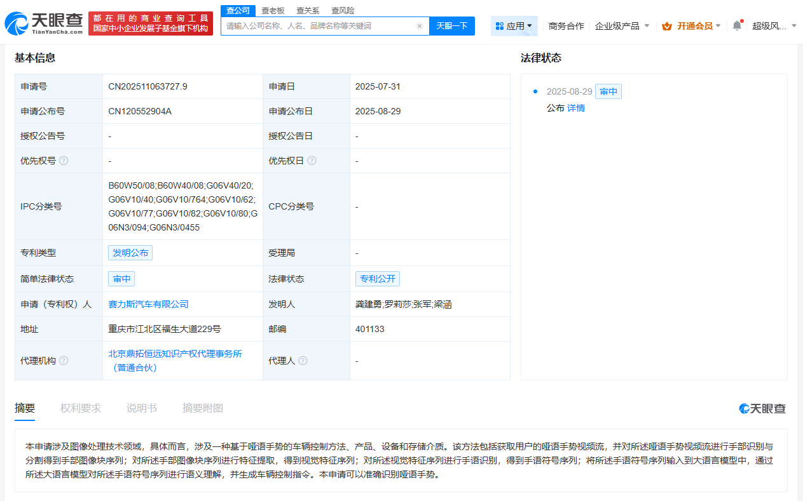This screenshot has height=501, width=803.
Task: Select the 发明公布 patent type tag
Action: coord(130,252)
